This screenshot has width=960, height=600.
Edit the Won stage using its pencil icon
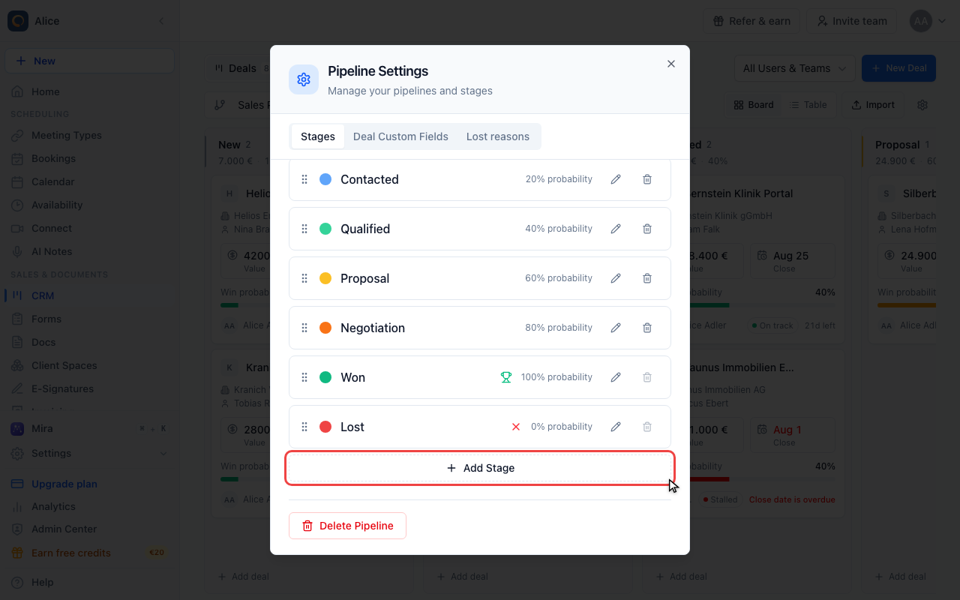616,377
